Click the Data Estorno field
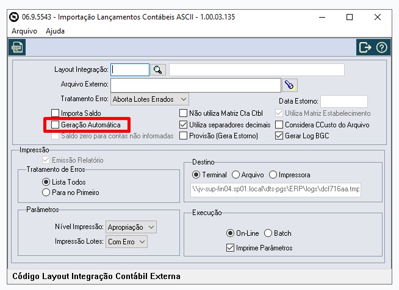 (344, 101)
